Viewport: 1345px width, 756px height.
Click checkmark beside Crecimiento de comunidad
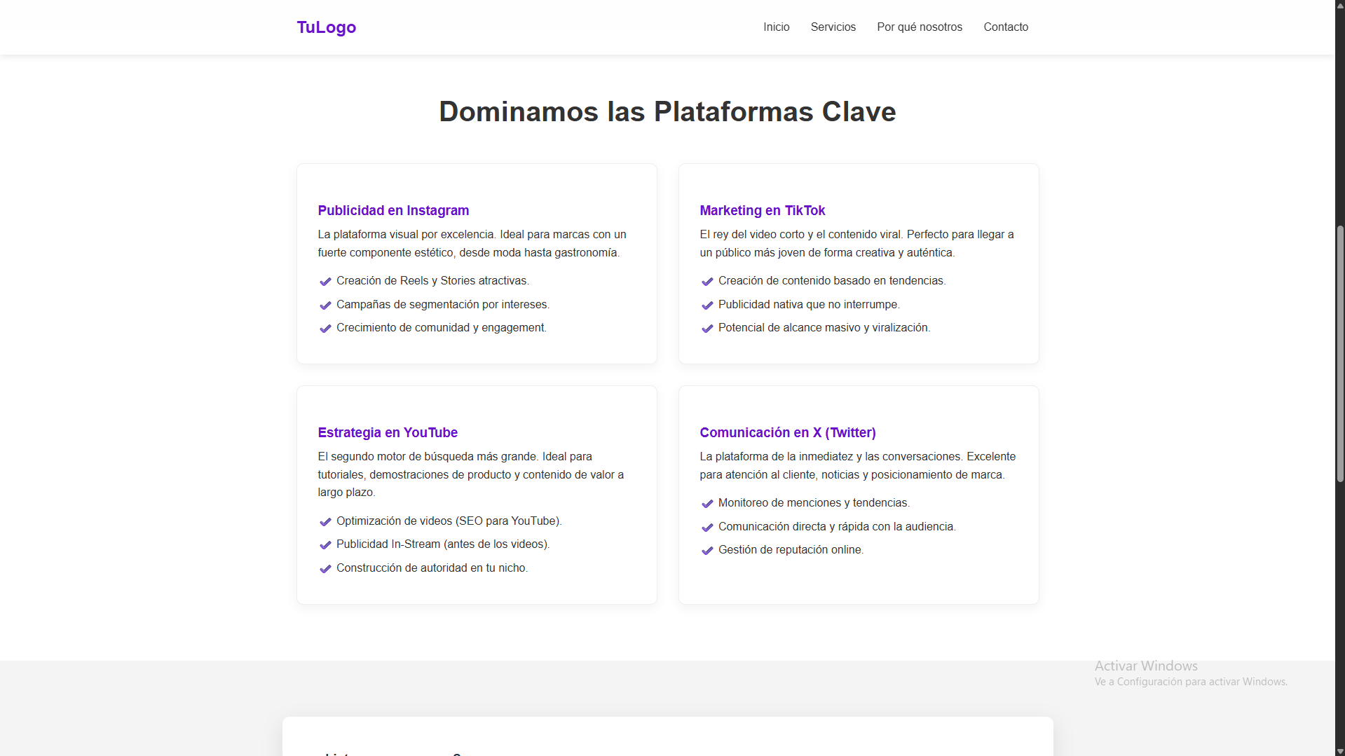[x=325, y=329]
